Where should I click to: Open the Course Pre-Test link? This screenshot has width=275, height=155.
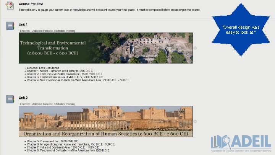coord(31,4)
